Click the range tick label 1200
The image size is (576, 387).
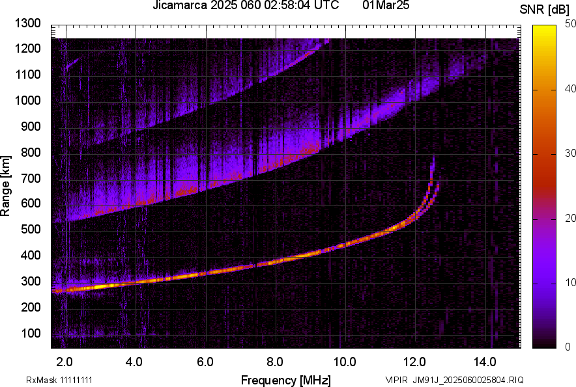click(x=27, y=48)
